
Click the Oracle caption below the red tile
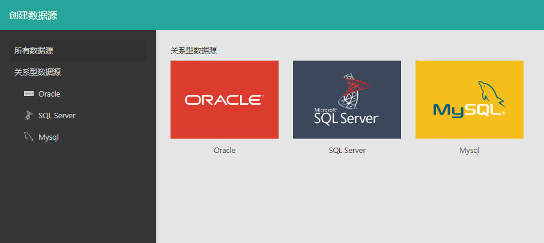(x=225, y=151)
